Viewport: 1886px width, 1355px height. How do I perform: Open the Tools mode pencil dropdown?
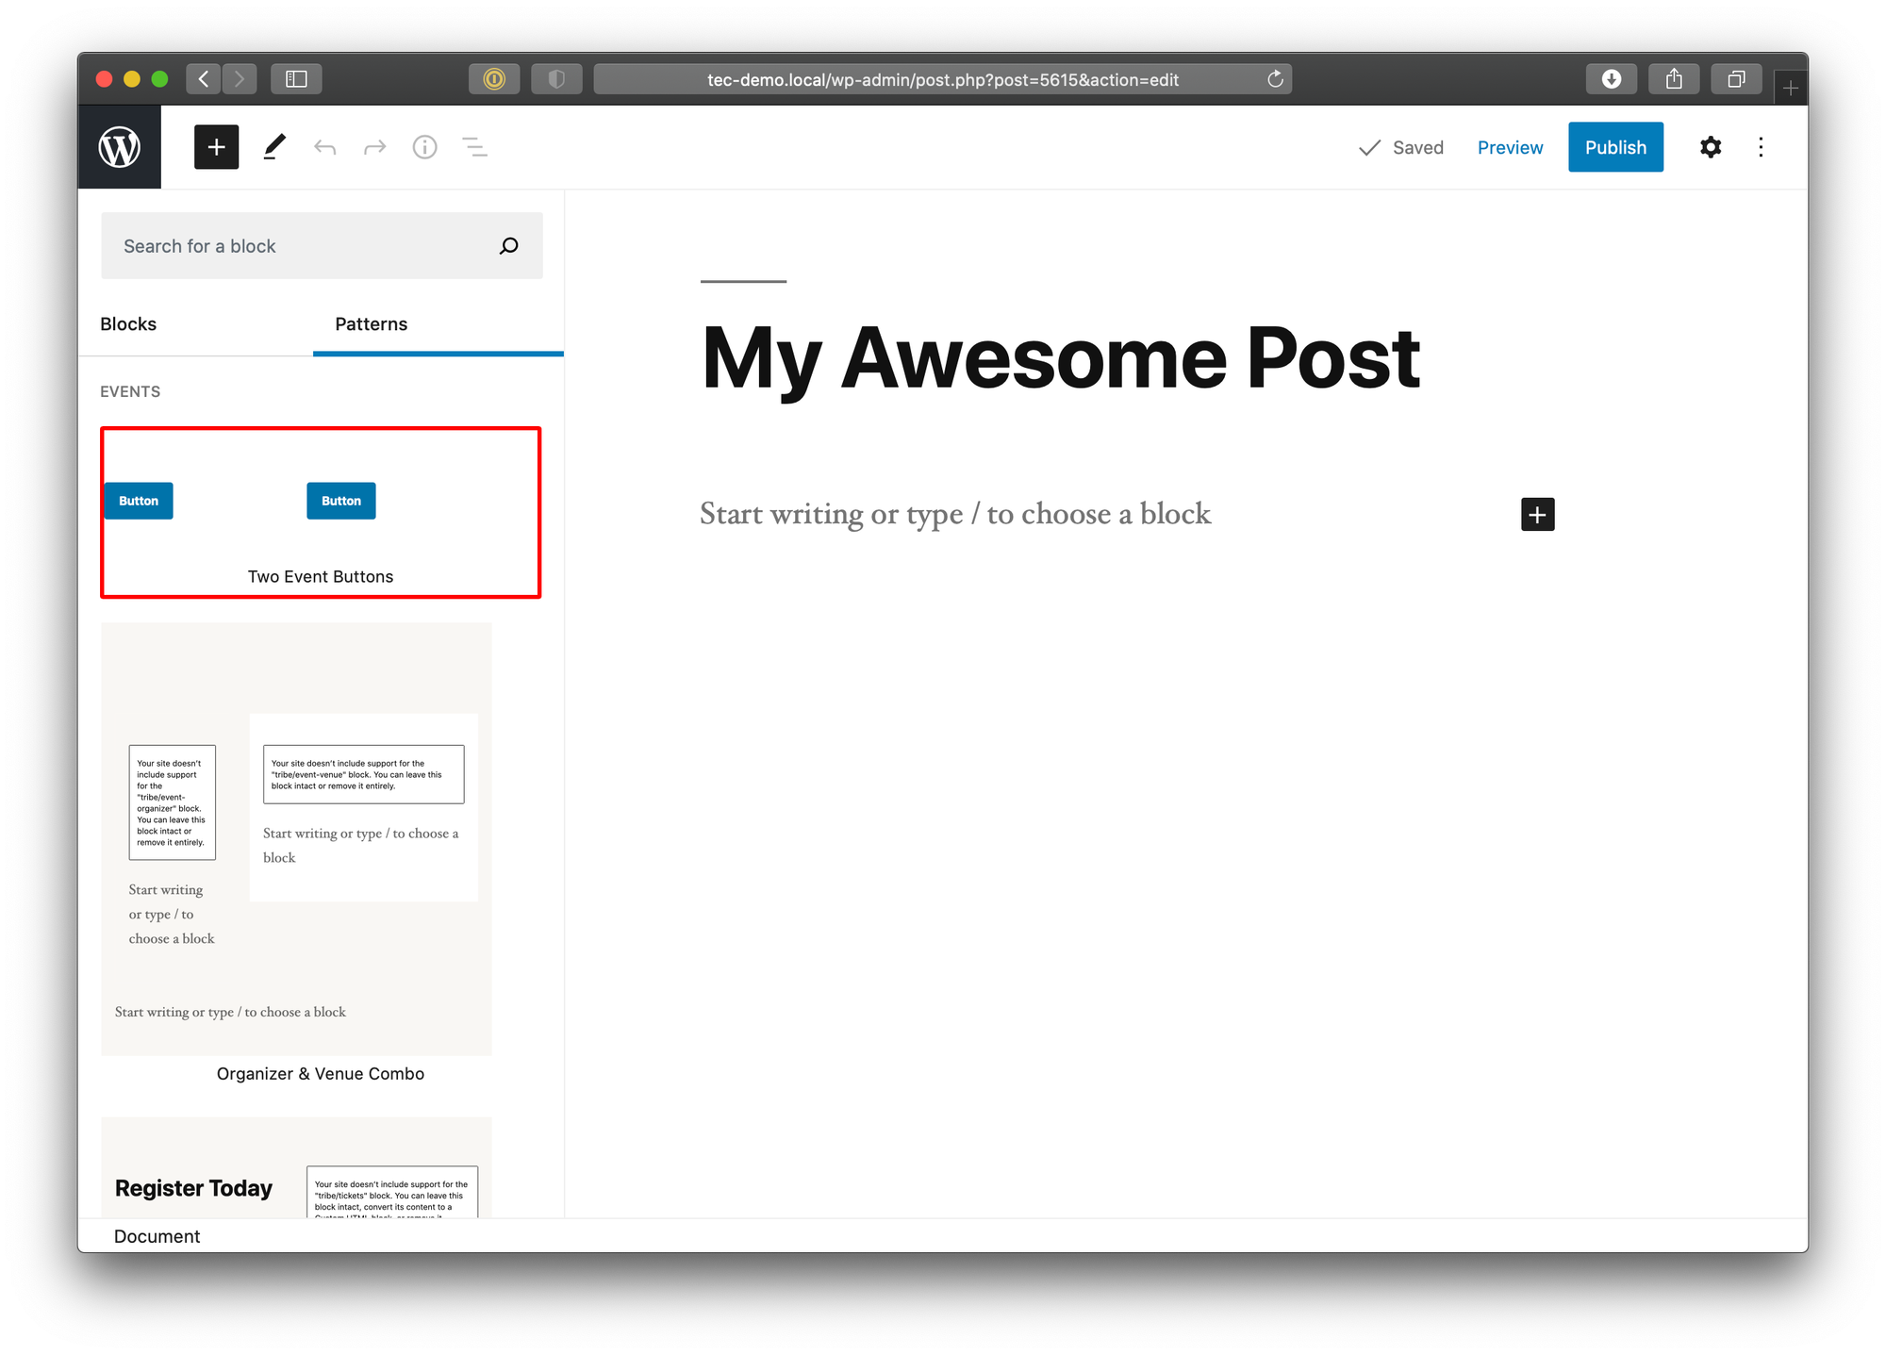point(274,147)
